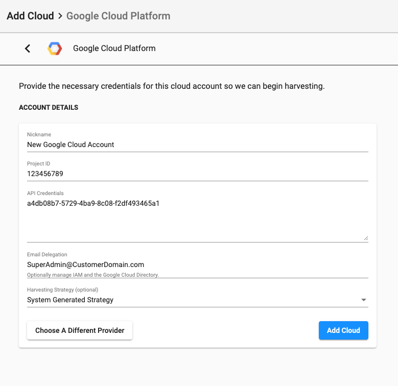The height and width of the screenshot is (386, 398).
Task: Click the Harvesting Strategy (optional) label
Action: point(63,289)
